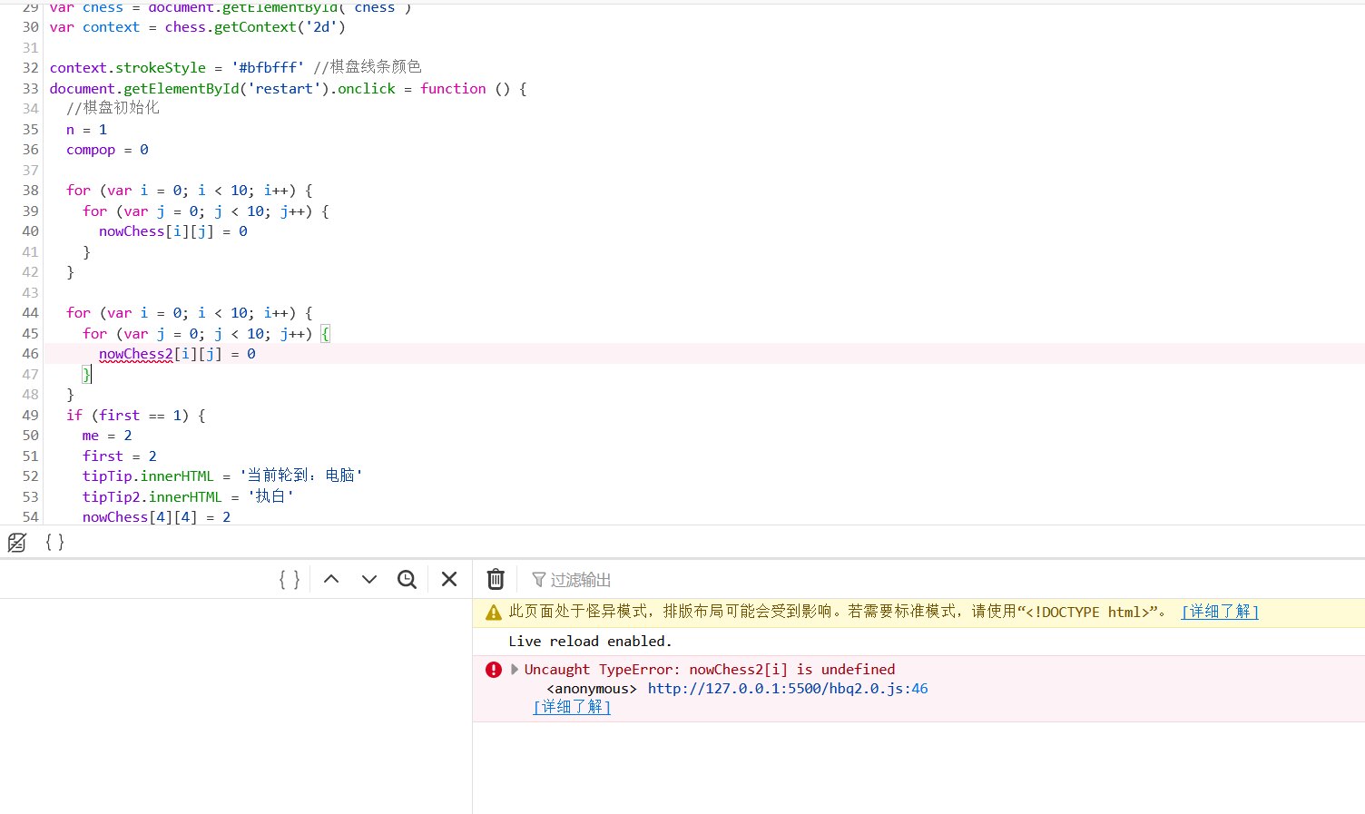Screen dimensions: 1365x814
Task: Open reverse history search clock magnifier
Action: click(x=408, y=580)
